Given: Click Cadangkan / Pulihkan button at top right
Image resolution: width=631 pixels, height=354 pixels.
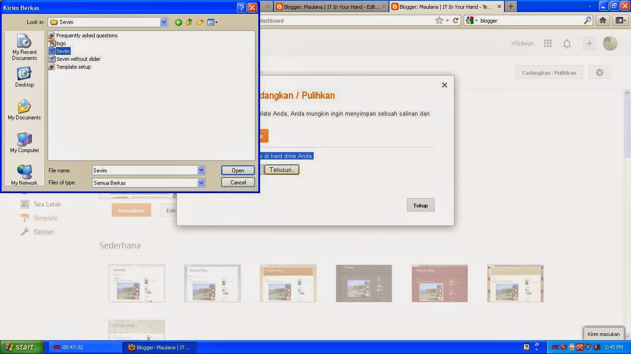Looking at the screenshot, I should pyautogui.click(x=549, y=73).
